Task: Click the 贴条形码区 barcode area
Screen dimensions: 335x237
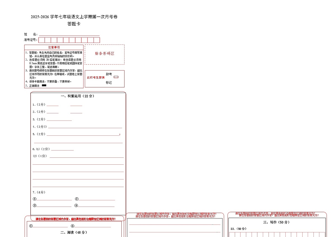Action: 105,54
